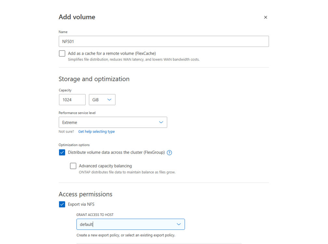
Task: Tick the Advanced capacity balancing checkbox
Action: (x=73, y=166)
